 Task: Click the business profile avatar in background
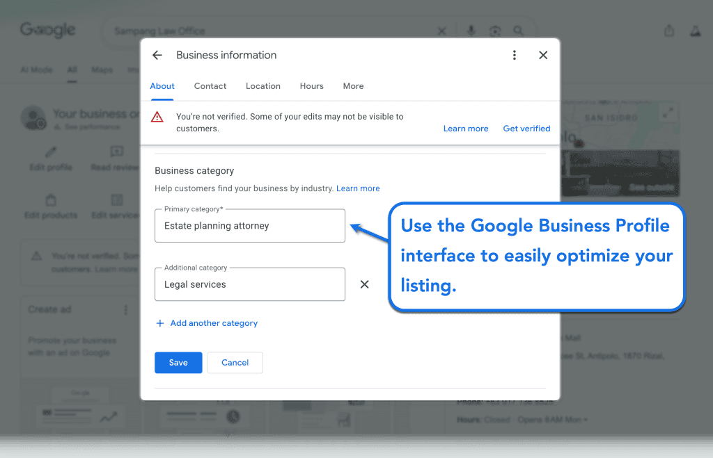[33, 117]
